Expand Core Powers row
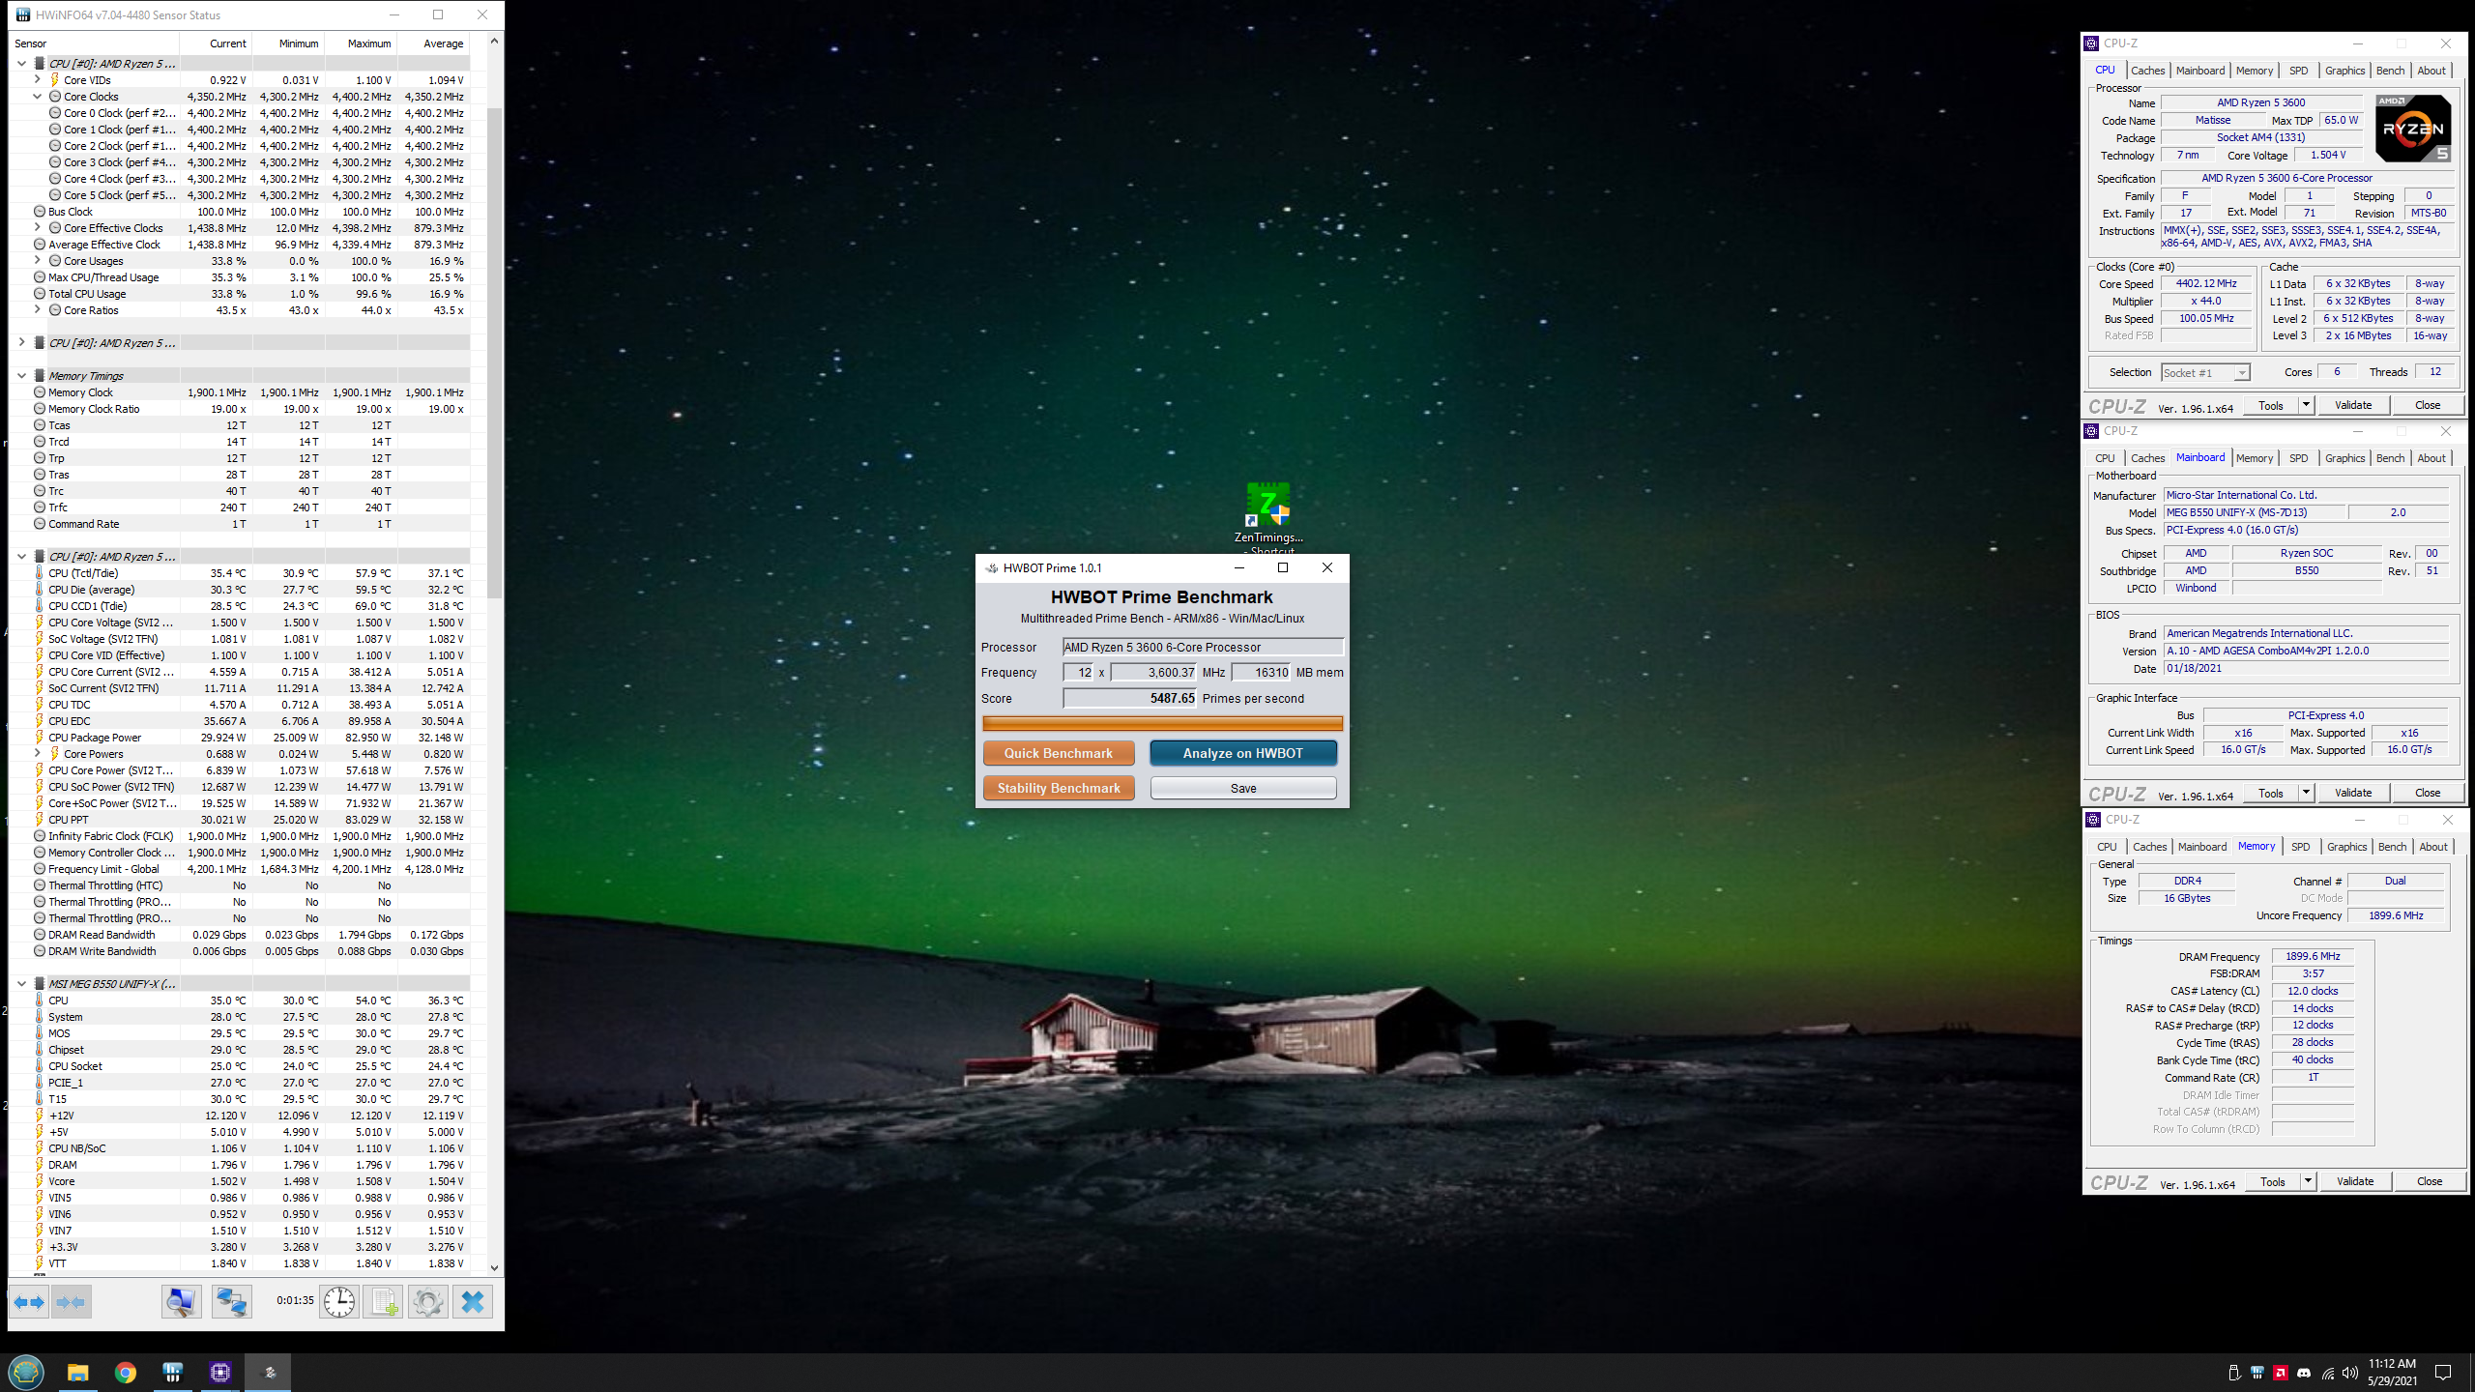2475x1392 pixels. 38,754
